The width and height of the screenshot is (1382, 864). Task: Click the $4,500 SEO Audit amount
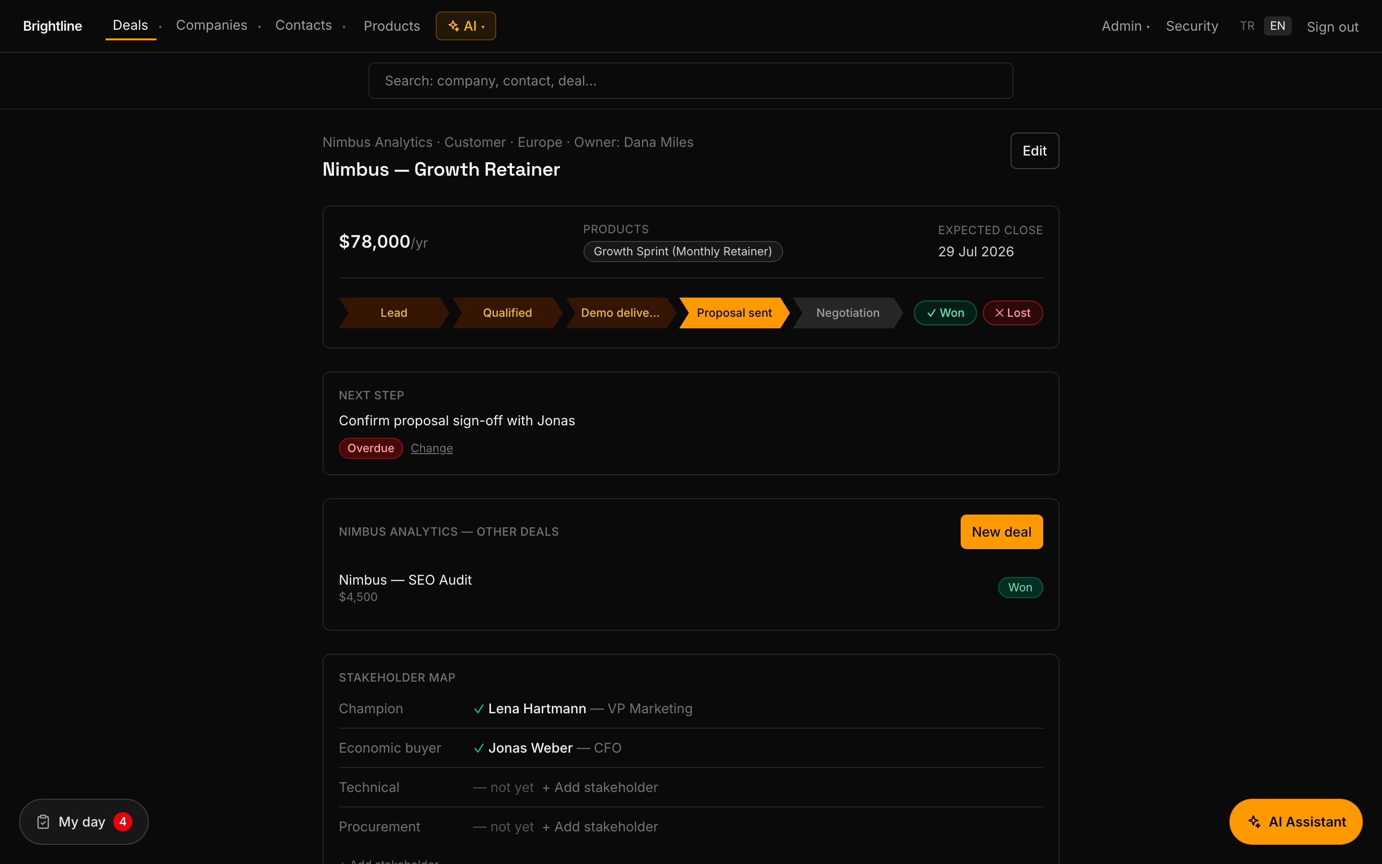click(x=358, y=597)
